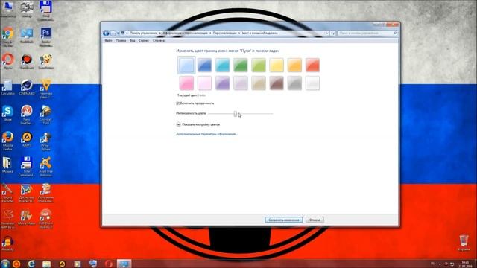The image size is (477, 268).
Task: Open Дополнительные параметры оформления link
Action: coord(207,134)
